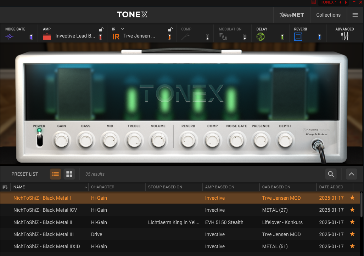Click the amp REVERB knob
This screenshot has width=364, height=256.
(188, 140)
